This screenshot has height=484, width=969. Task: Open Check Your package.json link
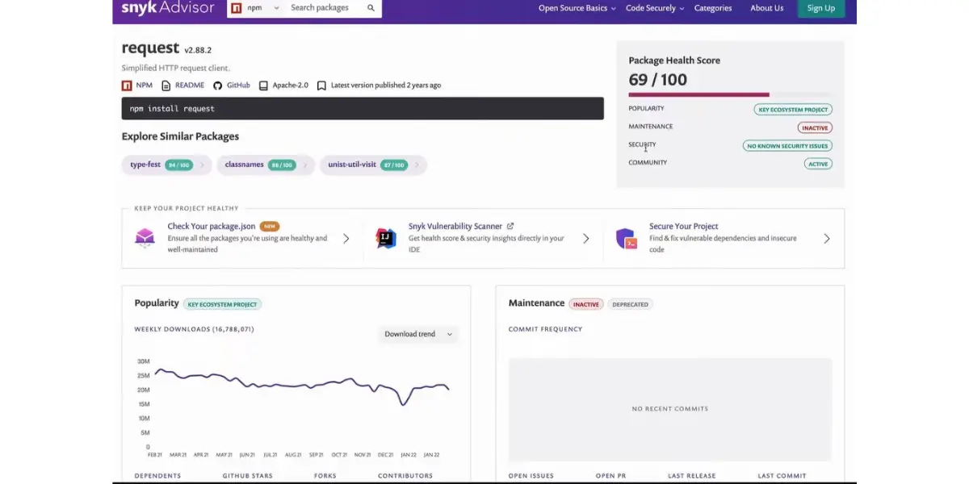(212, 227)
